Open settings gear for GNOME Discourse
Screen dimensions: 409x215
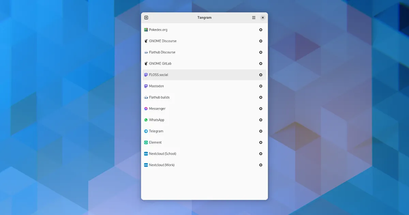tap(261, 41)
